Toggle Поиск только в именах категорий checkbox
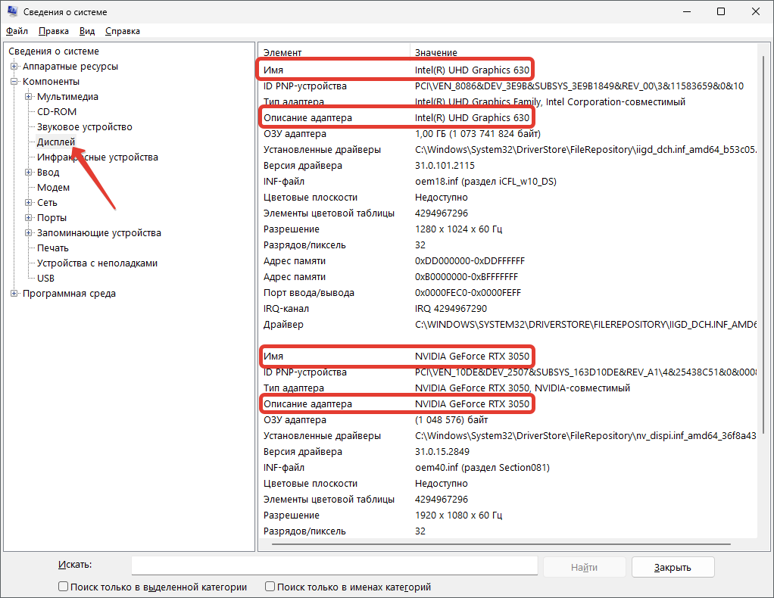This screenshot has width=774, height=598. 270,587
